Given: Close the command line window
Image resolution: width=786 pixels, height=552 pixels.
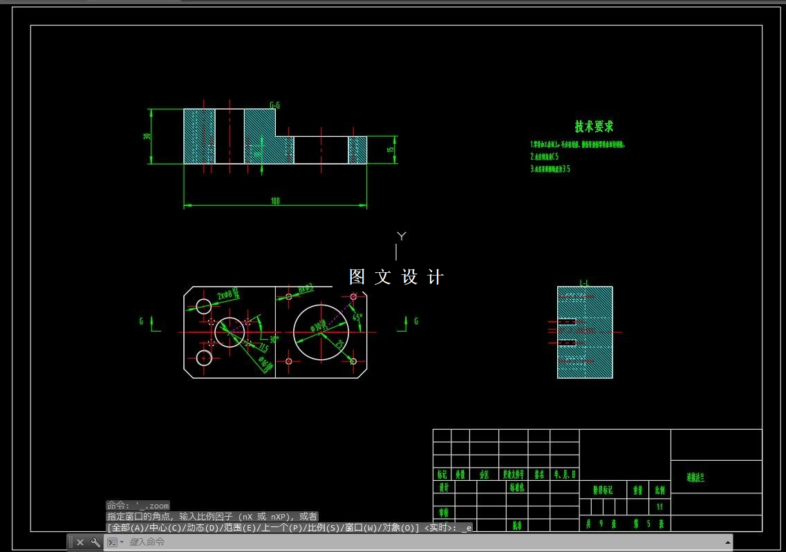Looking at the screenshot, I should coord(80,542).
